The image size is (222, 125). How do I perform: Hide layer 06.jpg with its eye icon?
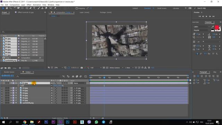point(2,98)
